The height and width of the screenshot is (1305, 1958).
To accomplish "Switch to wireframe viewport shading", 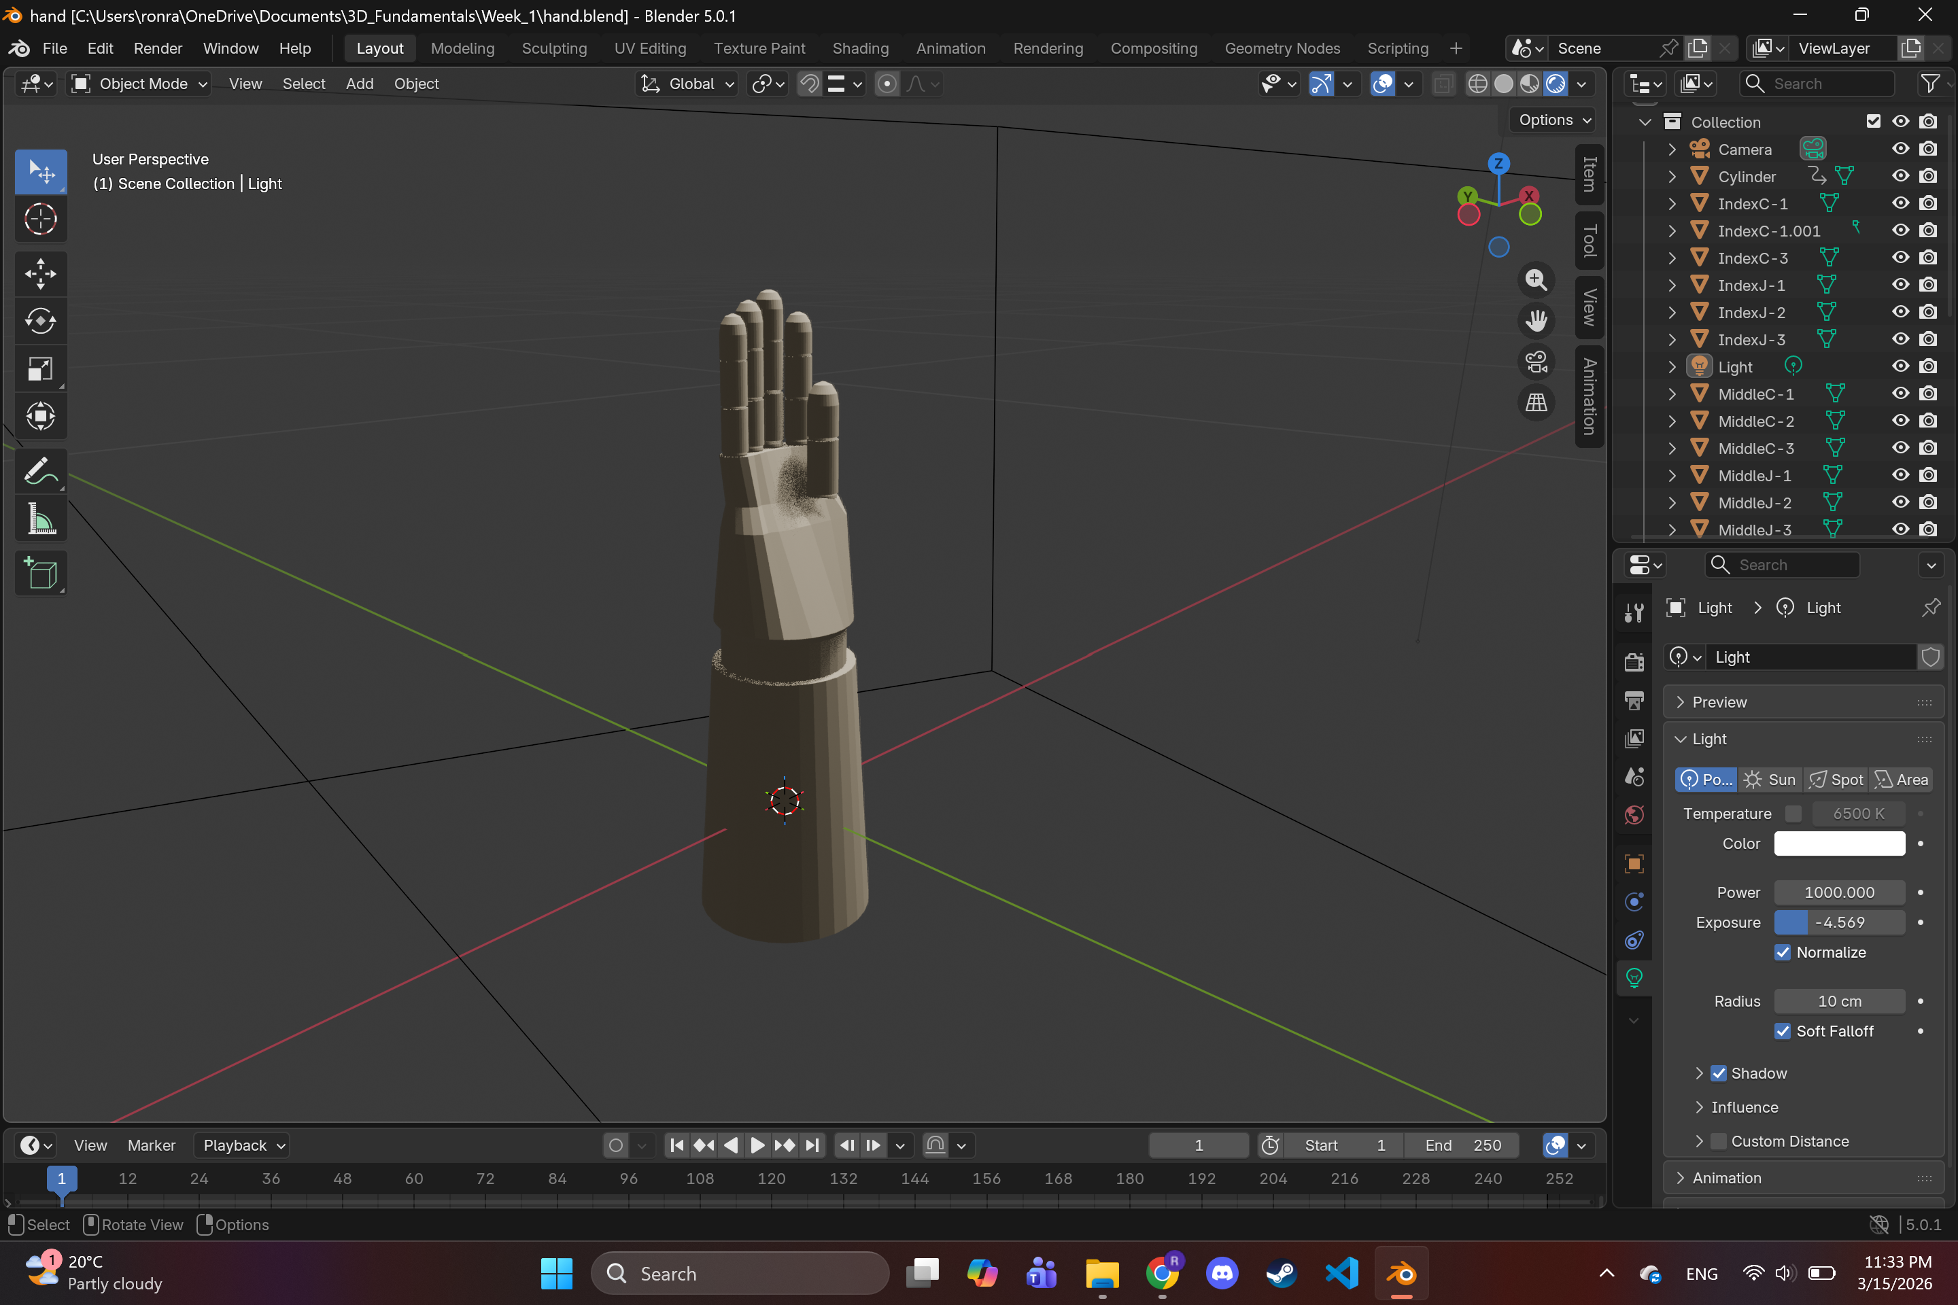I will pyautogui.click(x=1477, y=84).
